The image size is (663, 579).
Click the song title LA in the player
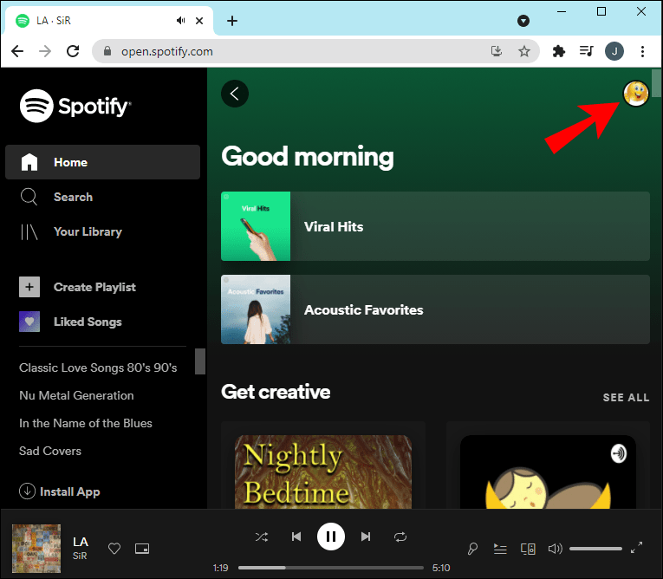81,542
